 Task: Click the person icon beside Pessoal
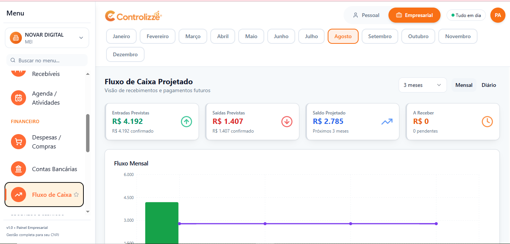(355, 15)
